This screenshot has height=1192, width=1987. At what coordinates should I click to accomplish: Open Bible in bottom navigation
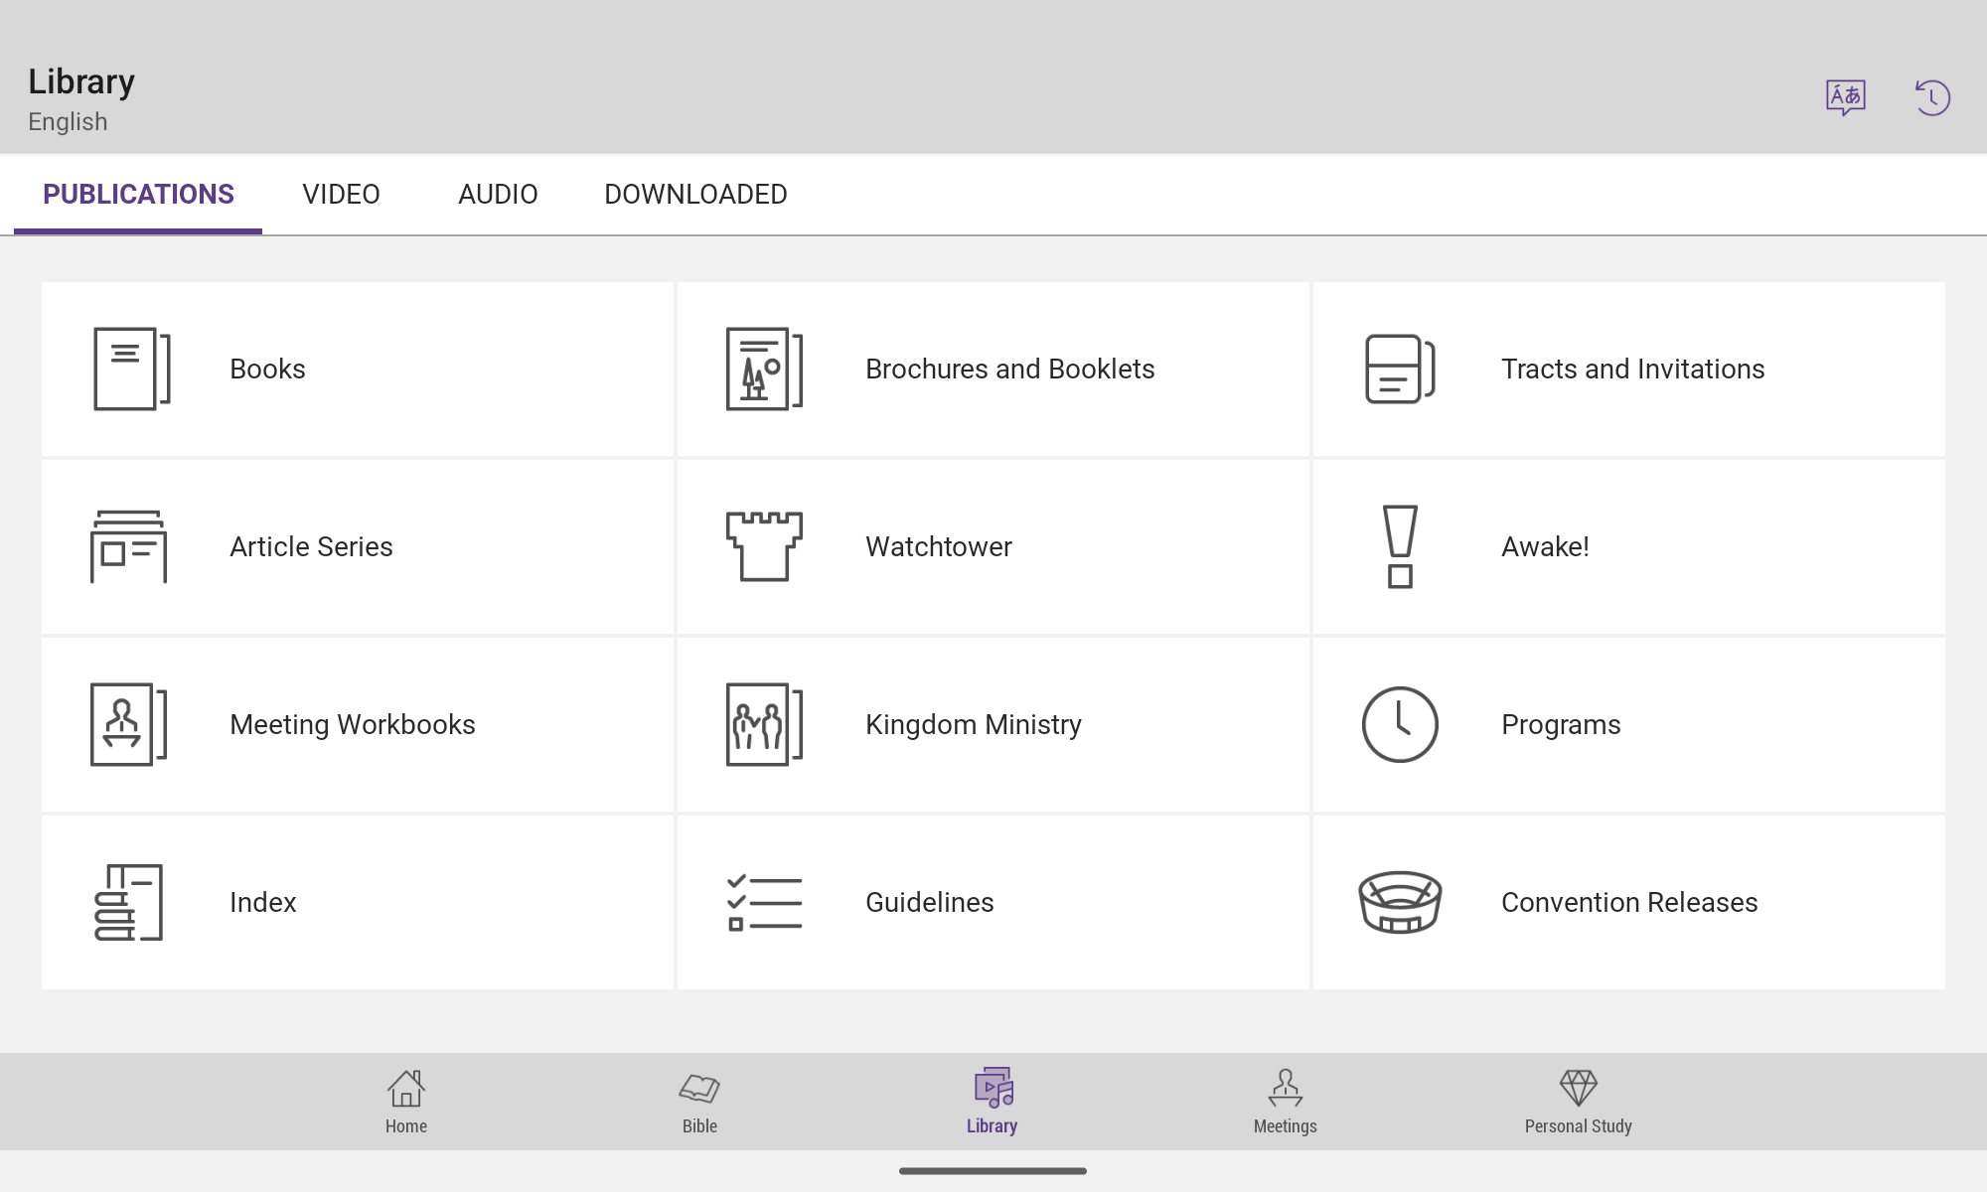click(x=699, y=1102)
